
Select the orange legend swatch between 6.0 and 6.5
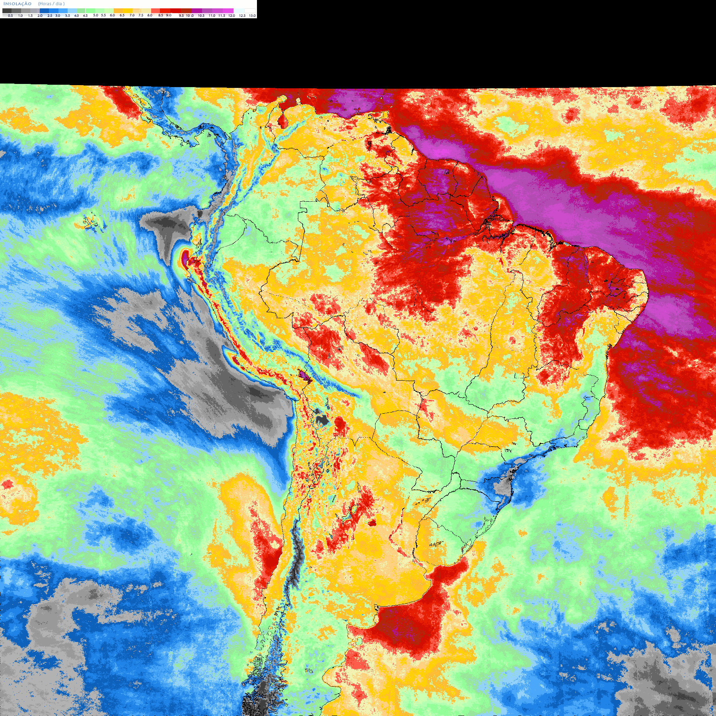[x=118, y=11]
